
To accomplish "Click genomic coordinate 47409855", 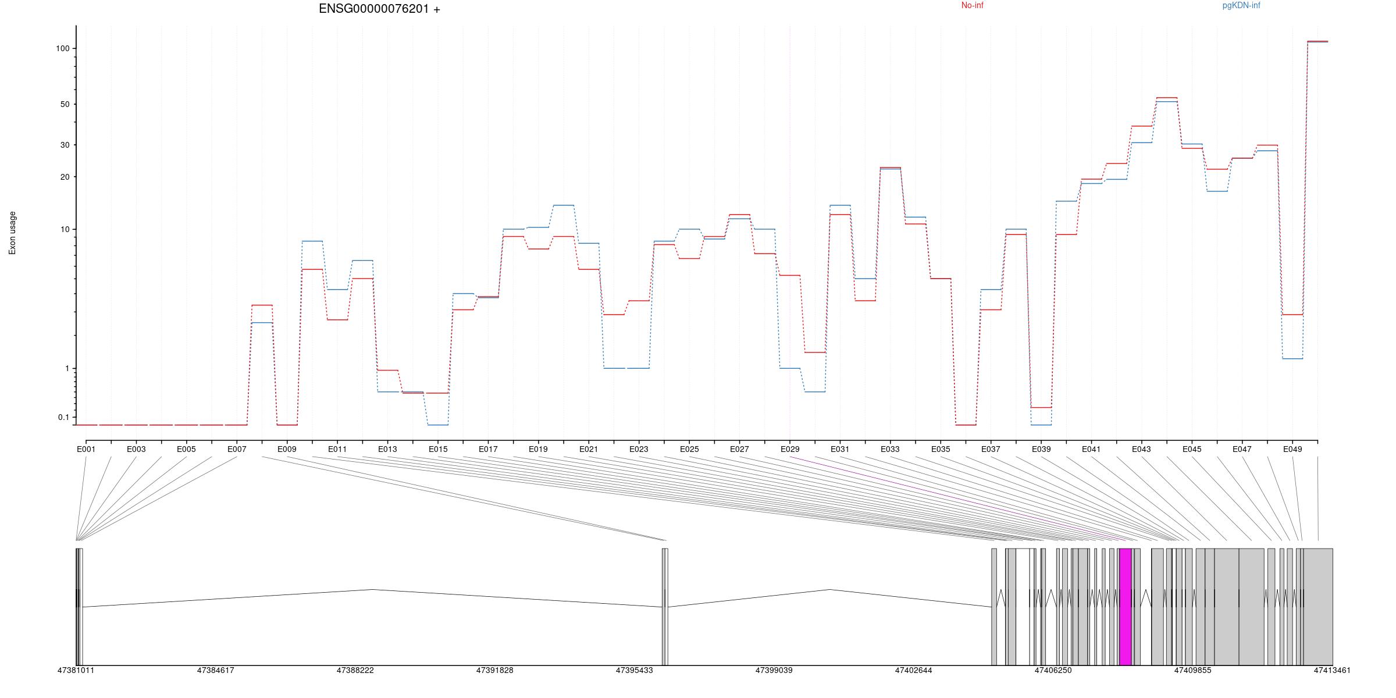I will (x=1192, y=671).
